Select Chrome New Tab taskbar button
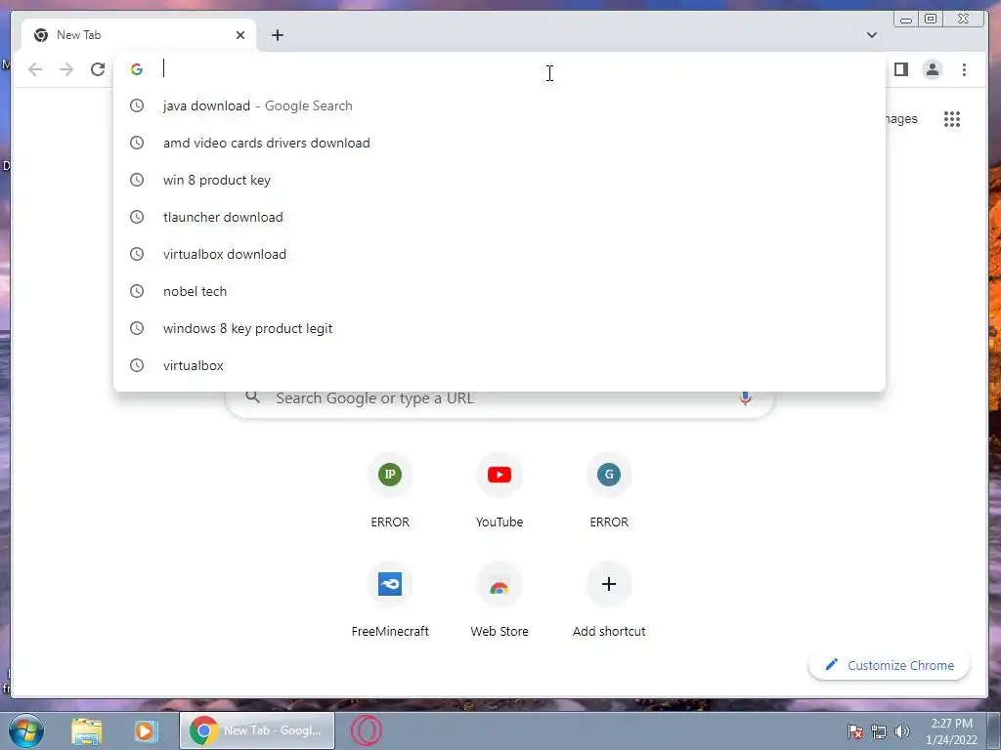Image resolution: width=1001 pixels, height=750 pixels. tap(257, 730)
